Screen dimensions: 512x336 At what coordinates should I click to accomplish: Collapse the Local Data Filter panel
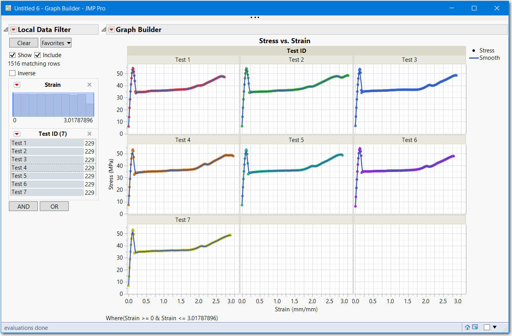(x=5, y=29)
